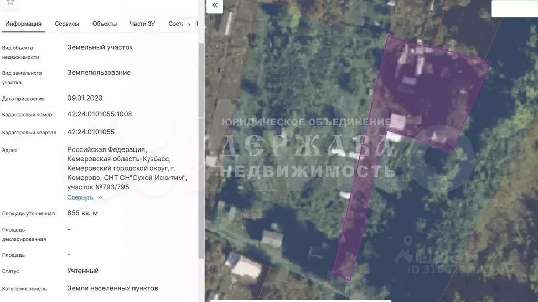This screenshot has width=538, height=302.
Task: Select cadastral quarter value 42:24:0101055
Action: coord(91,132)
